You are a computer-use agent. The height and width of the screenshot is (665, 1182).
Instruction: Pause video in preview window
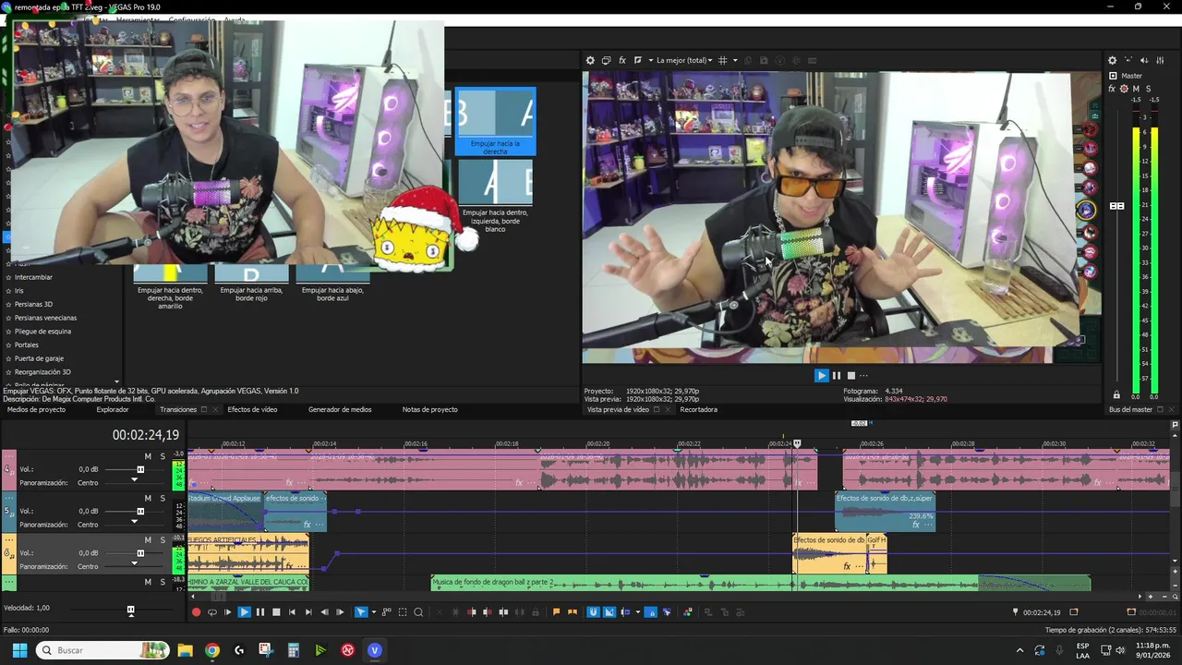(x=837, y=375)
